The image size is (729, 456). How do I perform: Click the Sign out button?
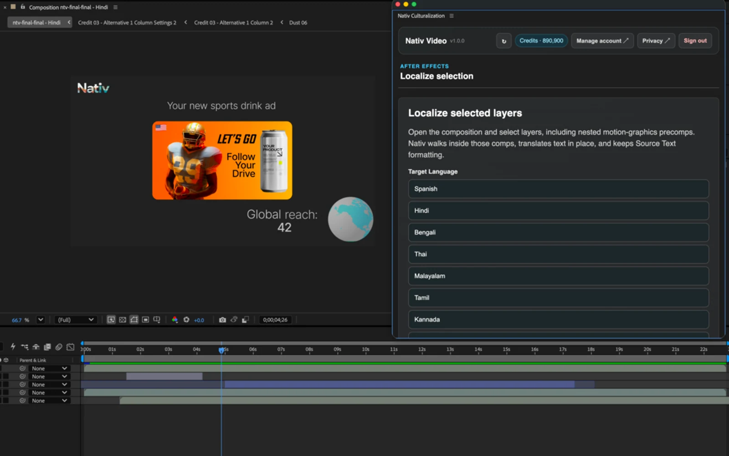click(695, 41)
